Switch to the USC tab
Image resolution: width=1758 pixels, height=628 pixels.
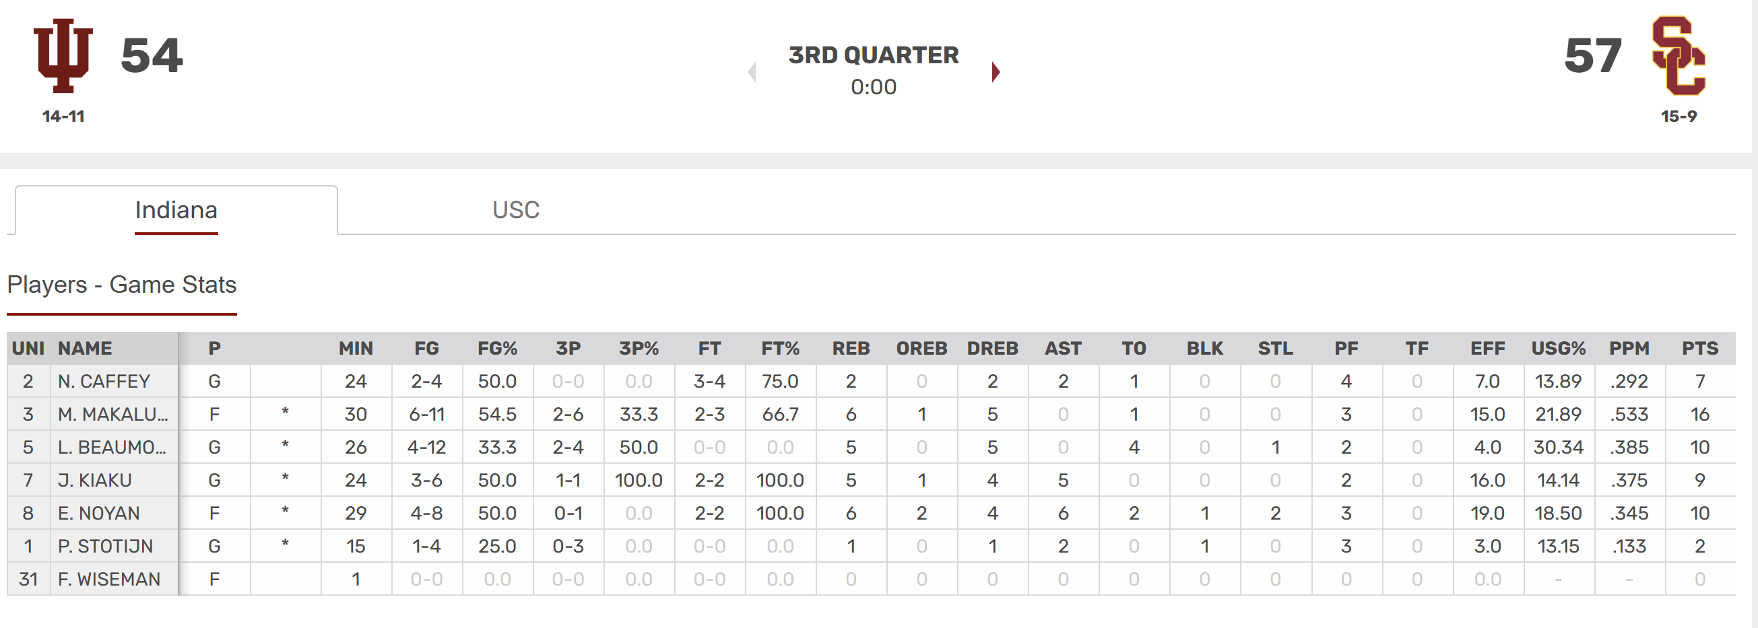515,210
